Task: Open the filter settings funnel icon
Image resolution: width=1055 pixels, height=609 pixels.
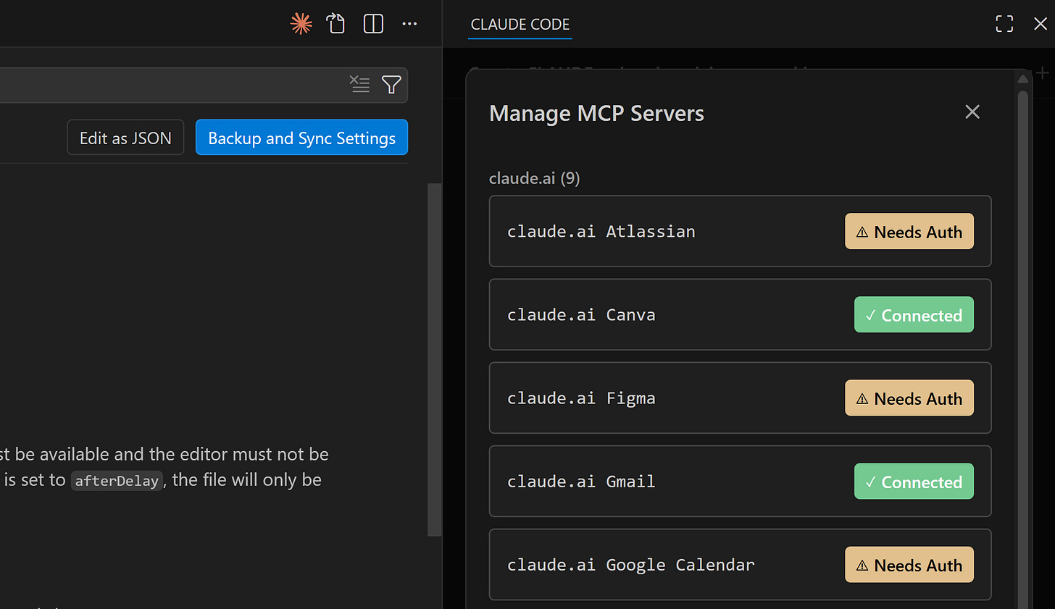Action: 391,84
